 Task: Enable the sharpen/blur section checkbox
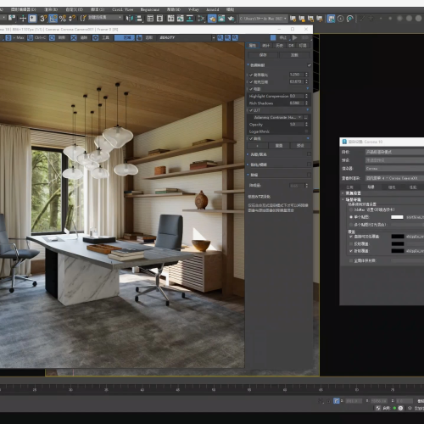pyautogui.click(x=309, y=165)
